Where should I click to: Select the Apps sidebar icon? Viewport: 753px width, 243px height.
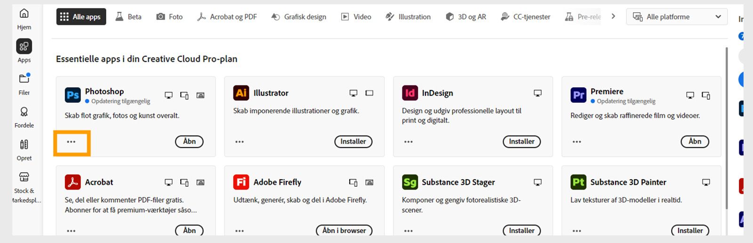(24, 46)
